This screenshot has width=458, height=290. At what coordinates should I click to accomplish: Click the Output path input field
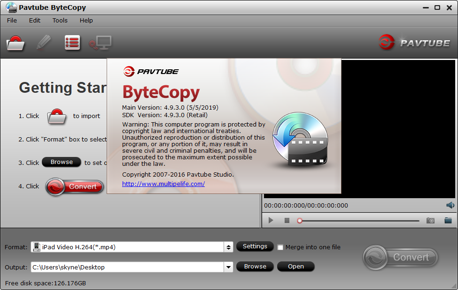pyautogui.click(x=128, y=267)
